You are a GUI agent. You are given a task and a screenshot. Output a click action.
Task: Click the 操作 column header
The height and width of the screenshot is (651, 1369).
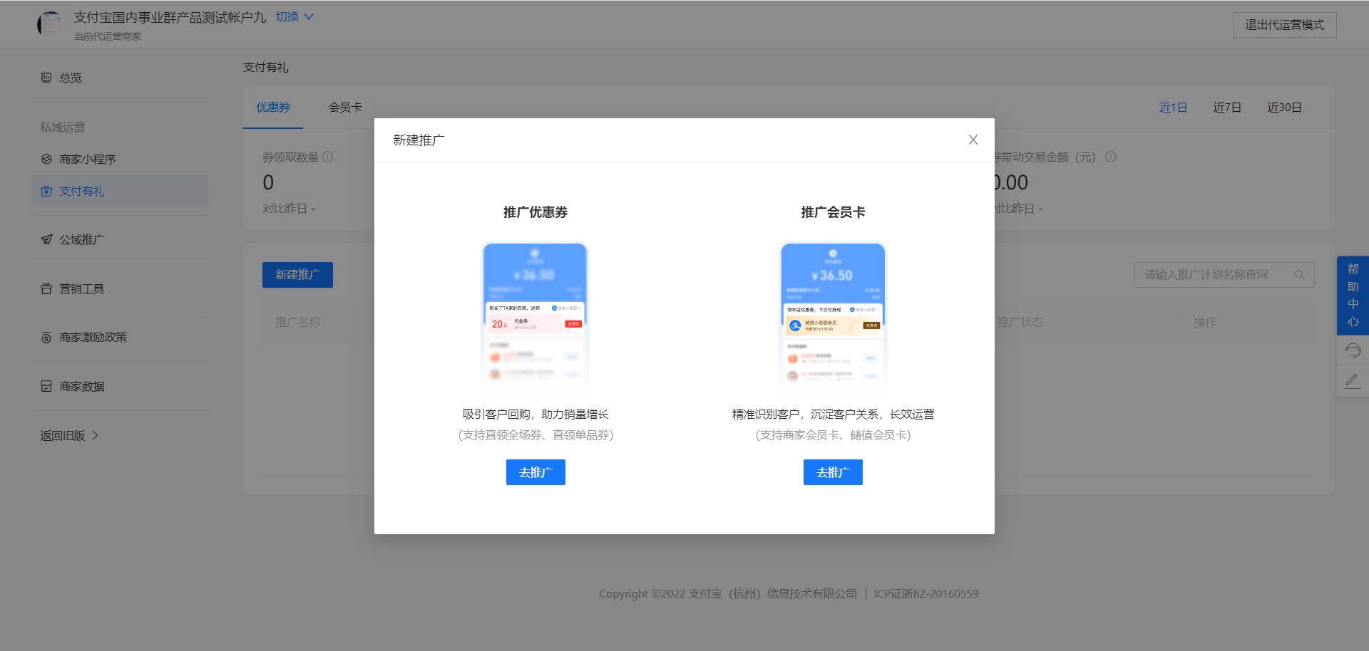tap(1206, 323)
